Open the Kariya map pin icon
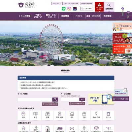 tap(84, 129)
